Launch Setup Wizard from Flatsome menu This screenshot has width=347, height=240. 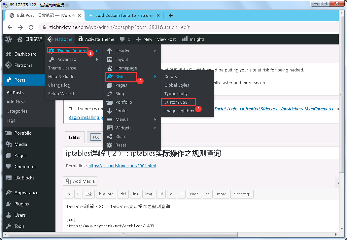coord(61,94)
